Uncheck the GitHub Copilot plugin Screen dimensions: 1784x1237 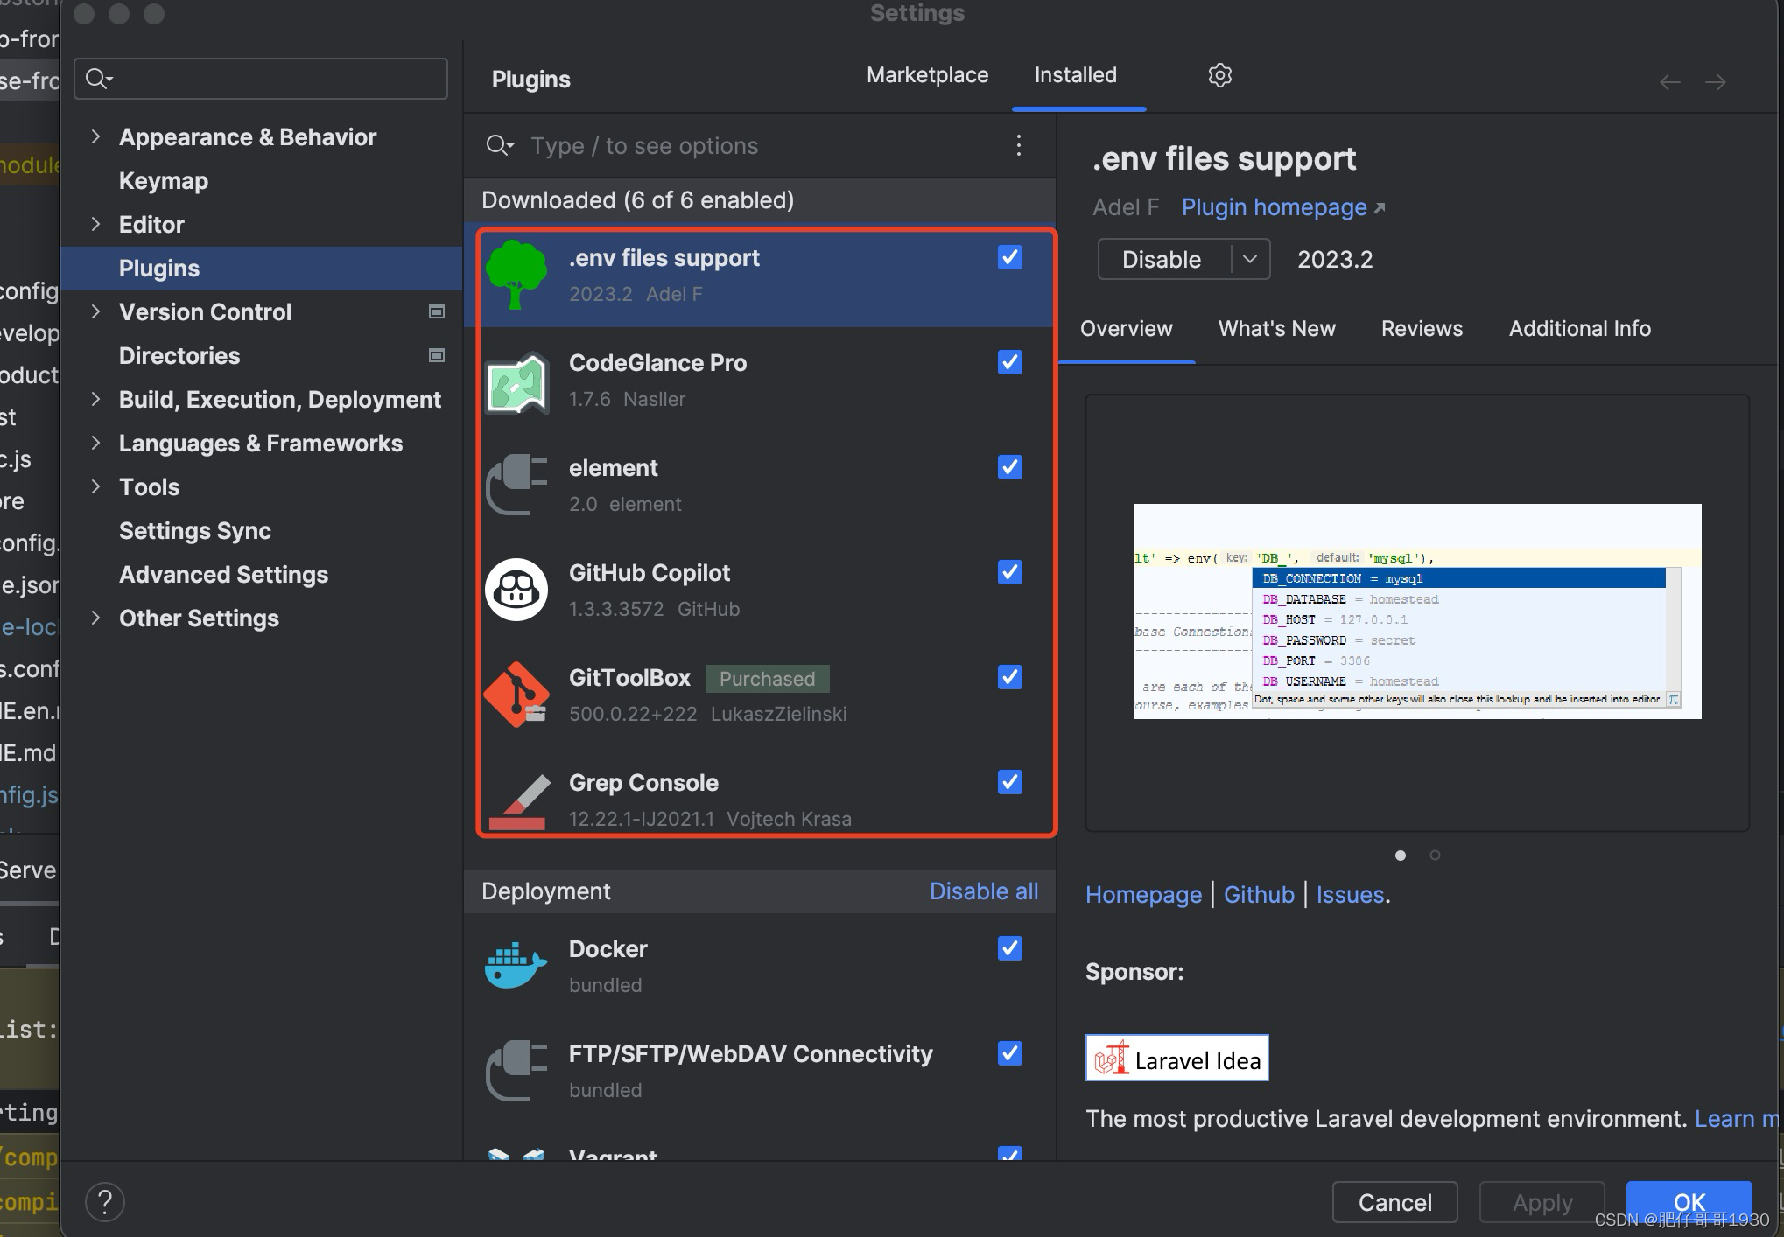(1009, 572)
